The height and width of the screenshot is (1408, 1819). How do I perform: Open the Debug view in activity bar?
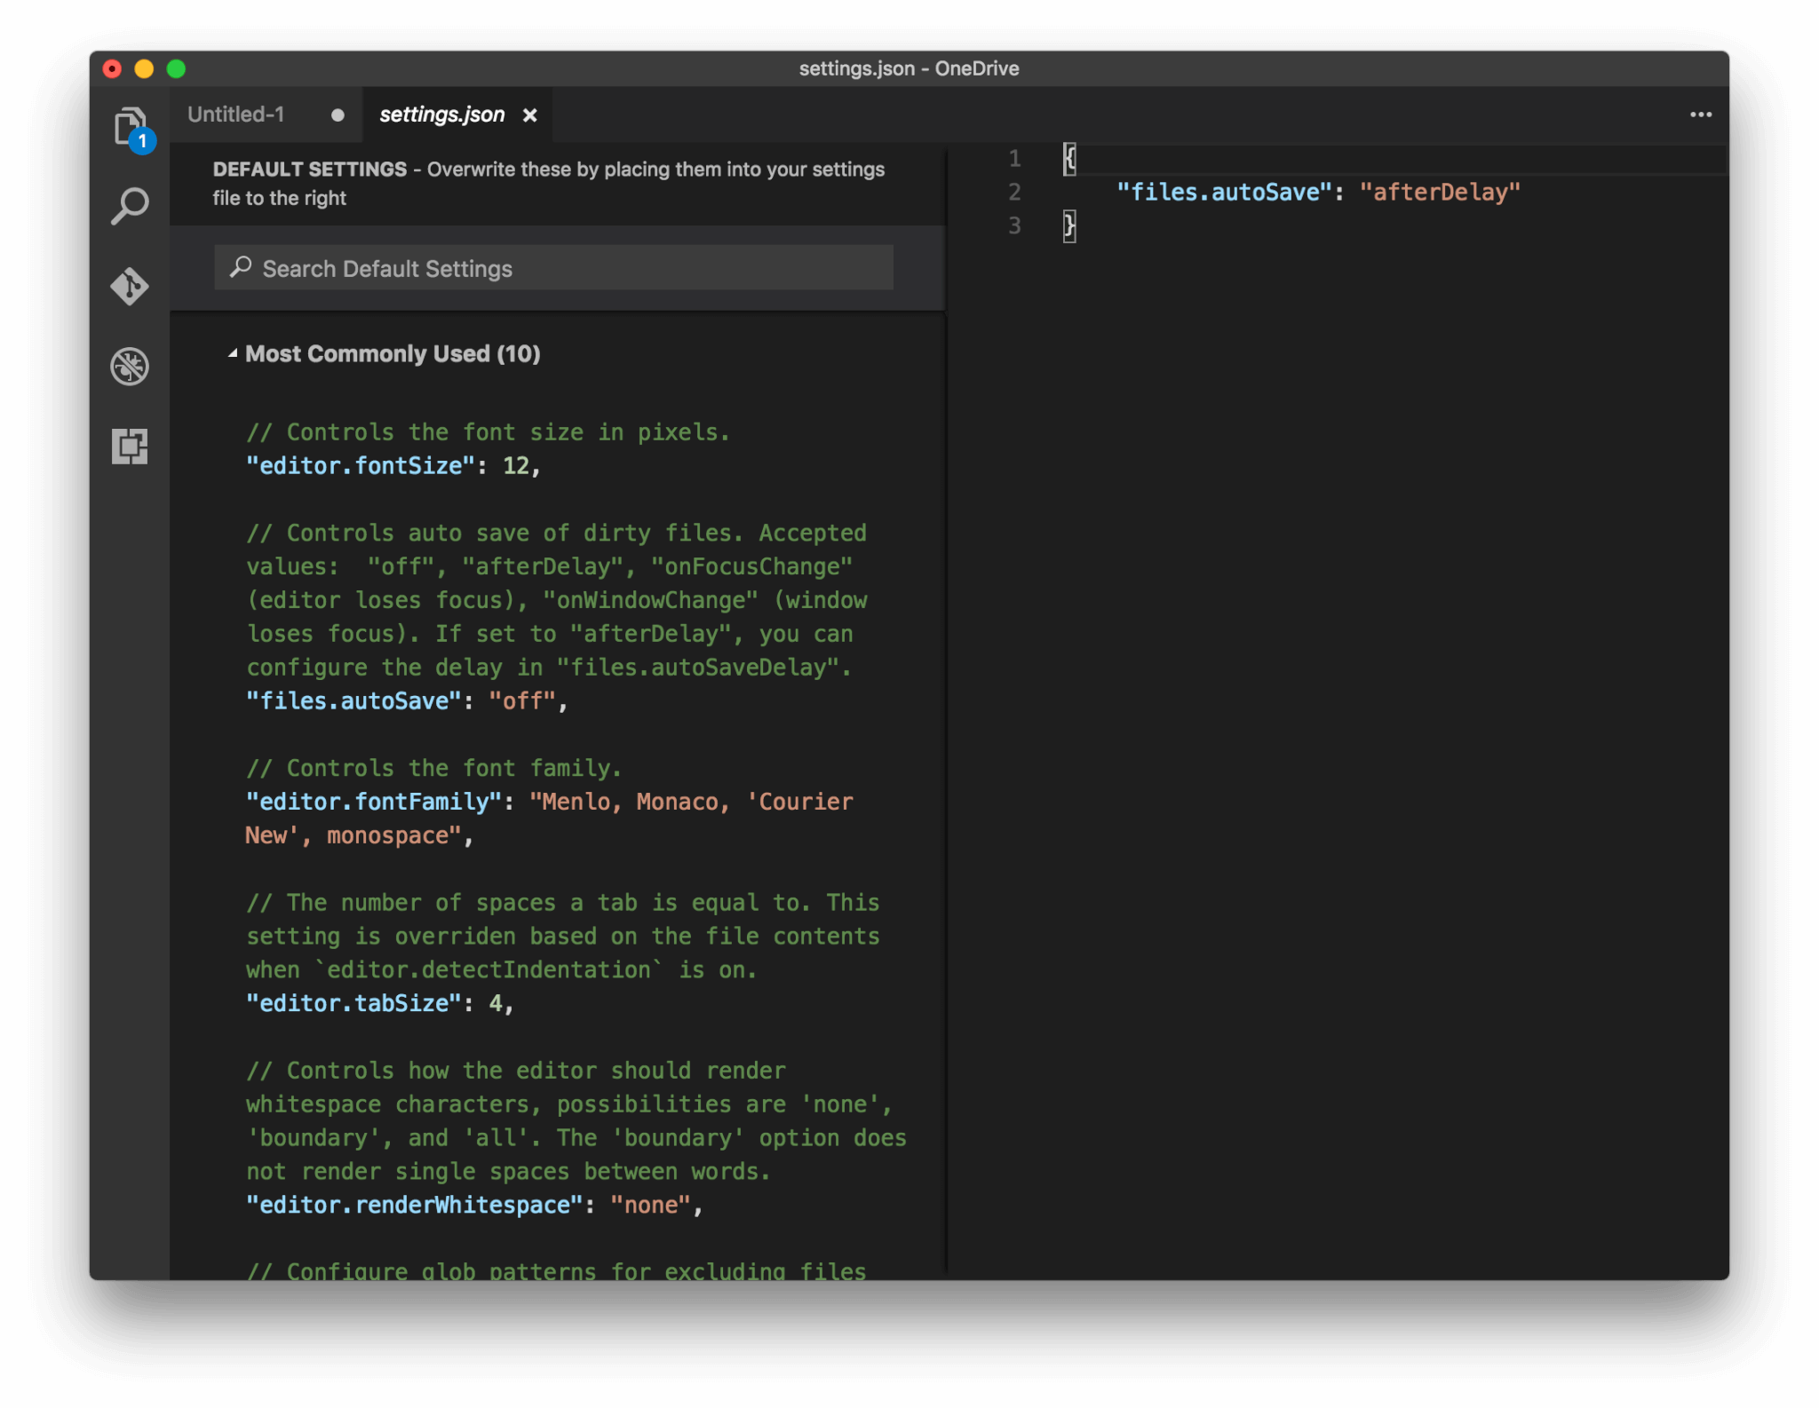130,366
